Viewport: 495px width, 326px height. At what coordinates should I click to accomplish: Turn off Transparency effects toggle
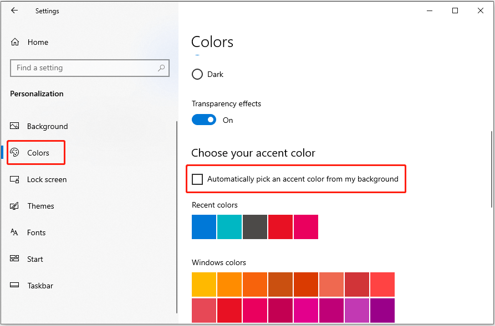tap(204, 120)
